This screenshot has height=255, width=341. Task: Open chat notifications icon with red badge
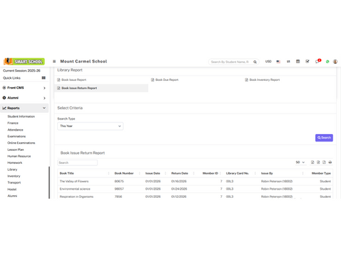(318, 61)
